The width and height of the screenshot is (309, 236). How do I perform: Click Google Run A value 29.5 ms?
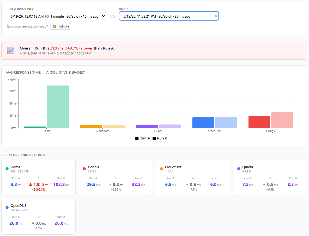click(x=93, y=185)
